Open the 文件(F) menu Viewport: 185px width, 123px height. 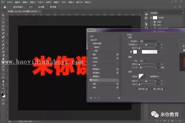[x=10, y=2]
